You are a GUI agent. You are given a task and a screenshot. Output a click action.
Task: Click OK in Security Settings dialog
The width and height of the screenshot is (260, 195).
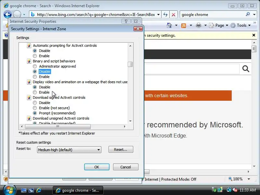97,167
